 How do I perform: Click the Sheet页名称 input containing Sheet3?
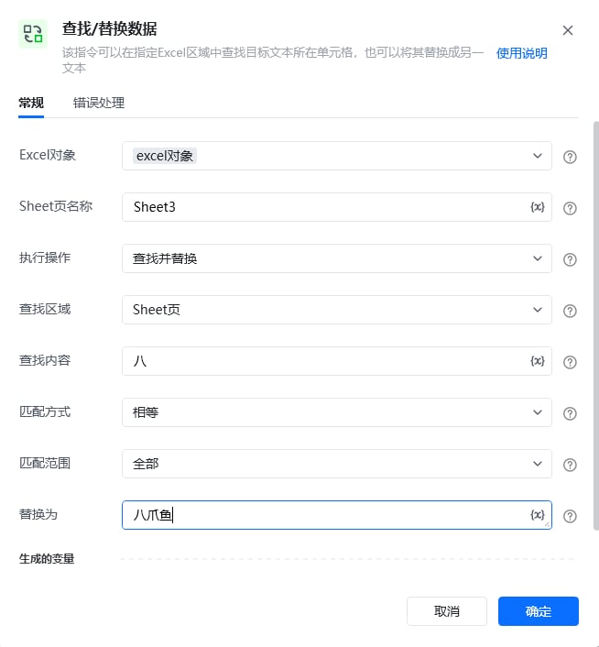(337, 207)
